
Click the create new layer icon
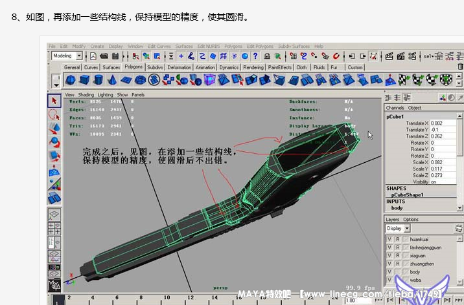[x=458, y=228]
